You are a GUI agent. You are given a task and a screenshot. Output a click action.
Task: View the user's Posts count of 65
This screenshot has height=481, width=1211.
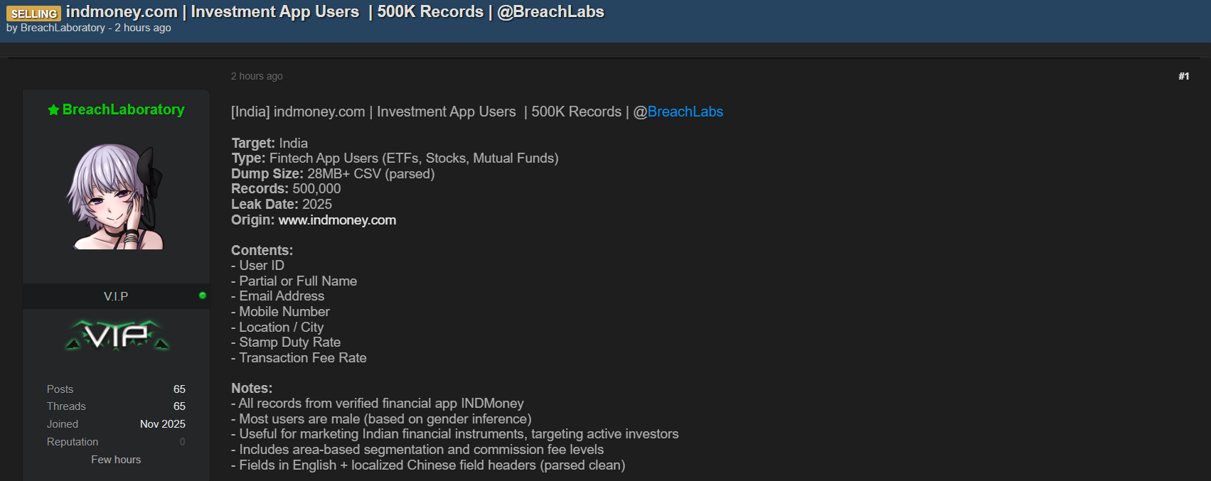pyautogui.click(x=179, y=389)
